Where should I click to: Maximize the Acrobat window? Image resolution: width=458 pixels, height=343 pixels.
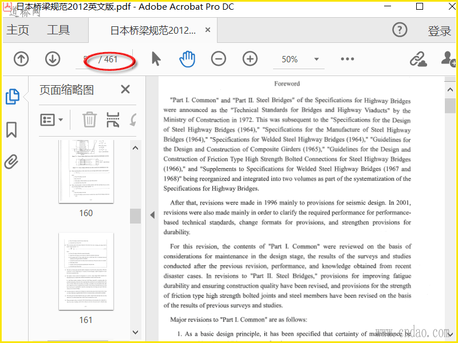pyautogui.click(x=420, y=6)
